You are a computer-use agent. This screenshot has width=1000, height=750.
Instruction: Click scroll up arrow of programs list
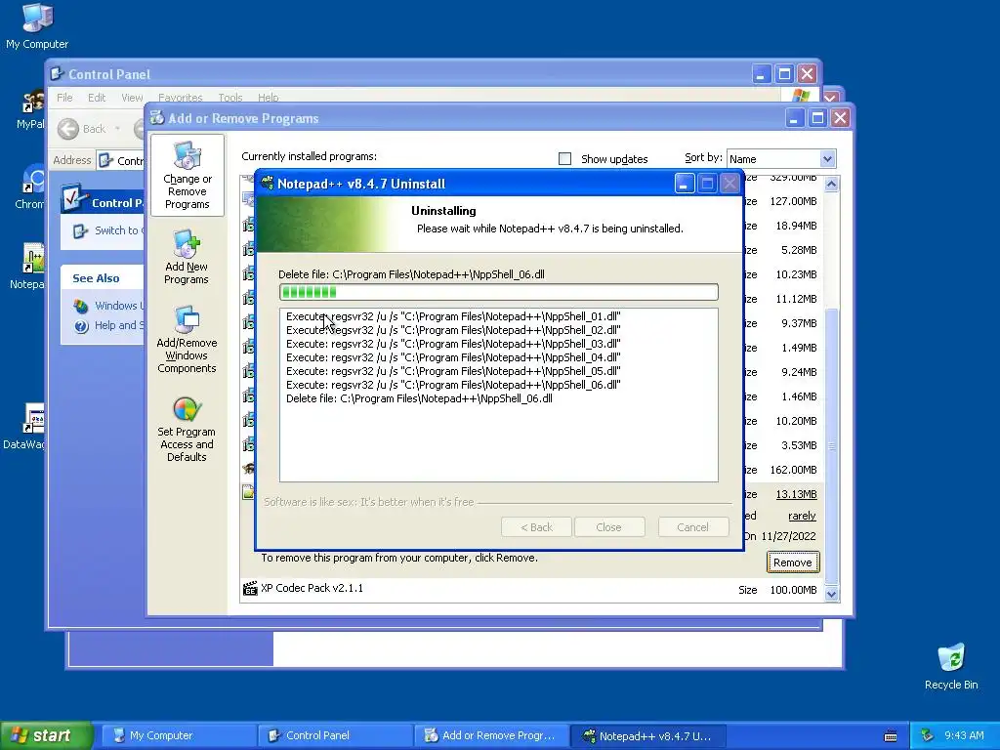(831, 185)
